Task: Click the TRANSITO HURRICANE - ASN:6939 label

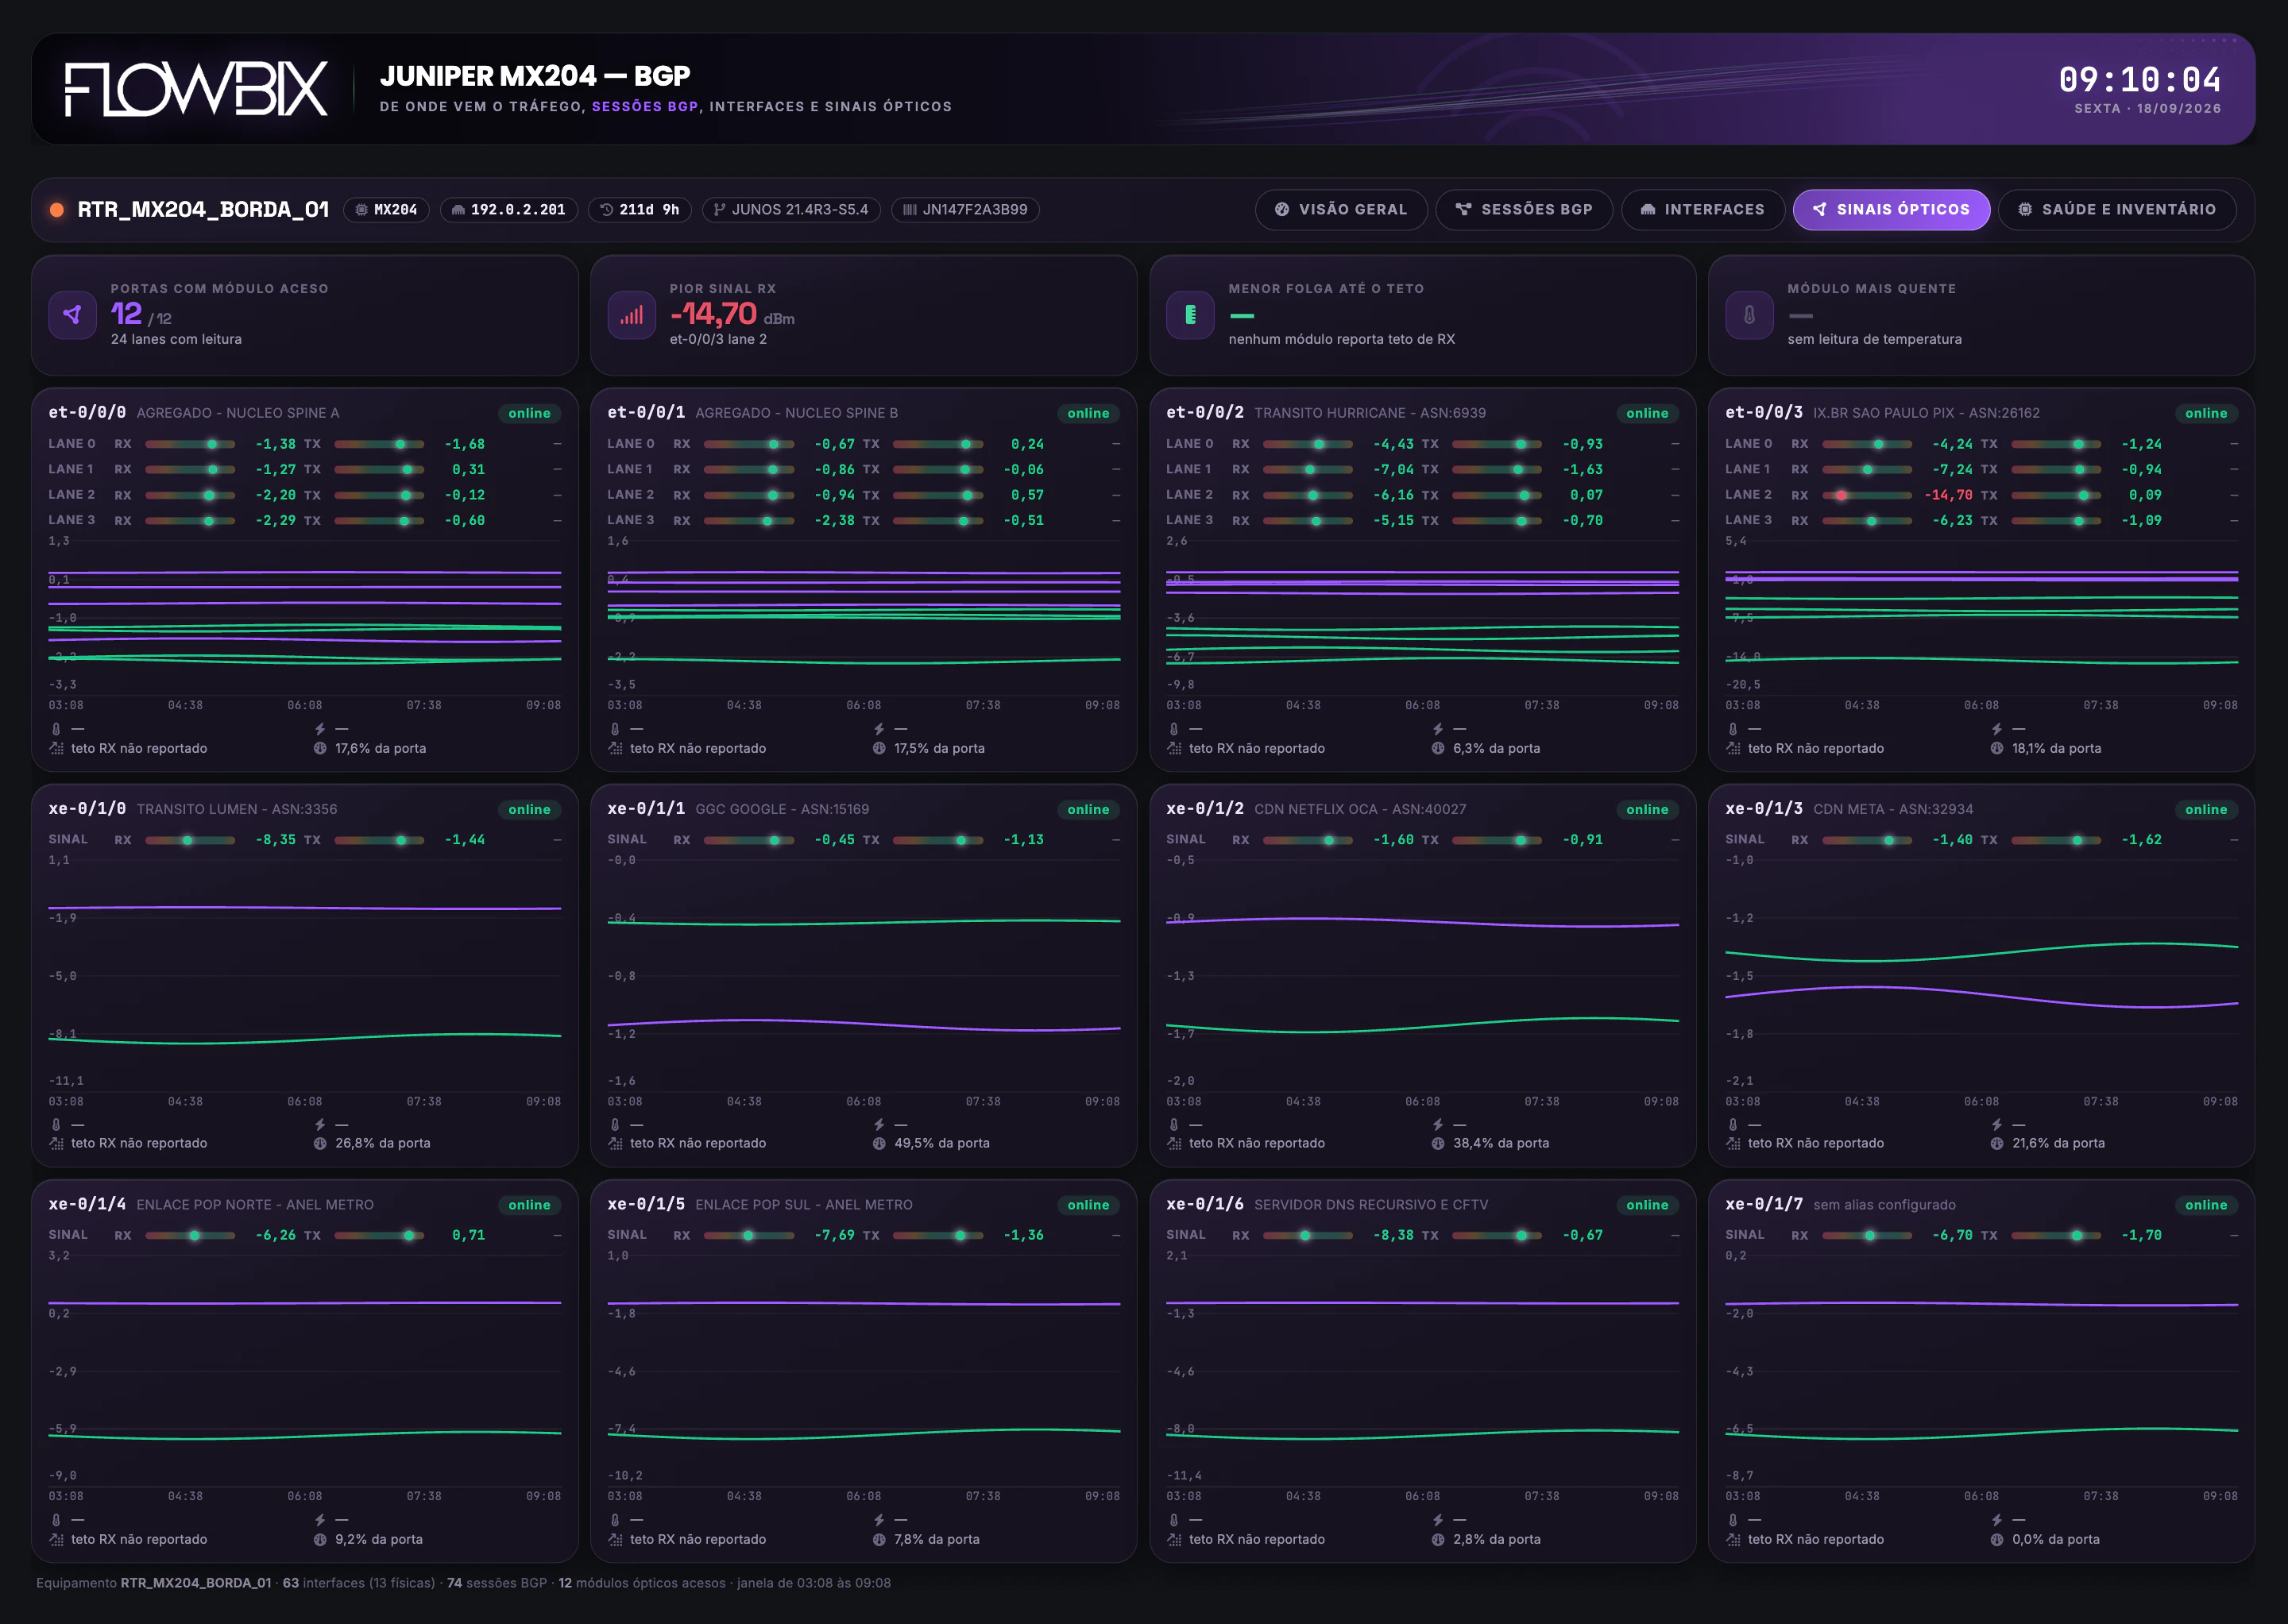Action: (1370, 413)
